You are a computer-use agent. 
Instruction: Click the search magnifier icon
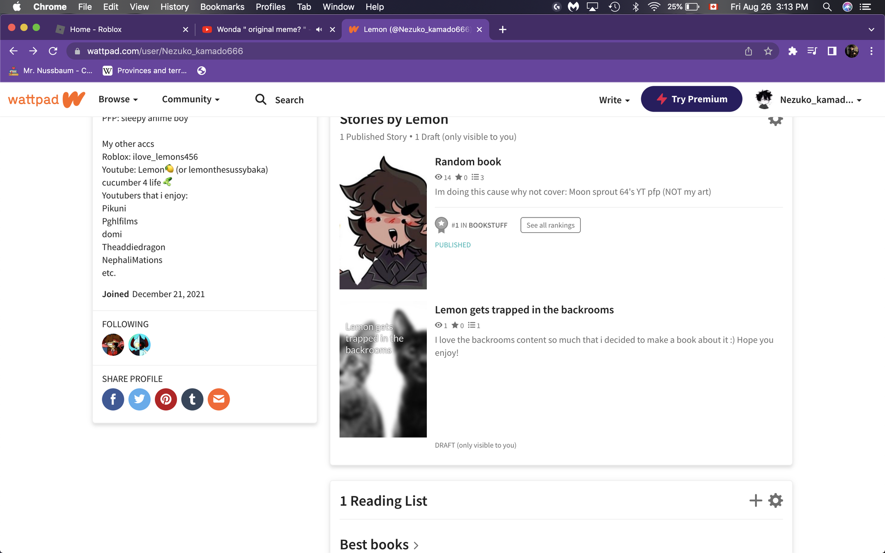(261, 100)
